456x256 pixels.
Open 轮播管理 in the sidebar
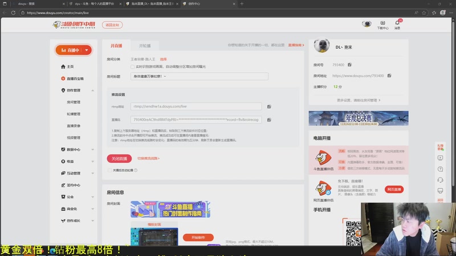tap(74, 114)
